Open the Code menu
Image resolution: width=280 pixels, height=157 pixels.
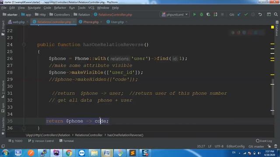pos(47,8)
